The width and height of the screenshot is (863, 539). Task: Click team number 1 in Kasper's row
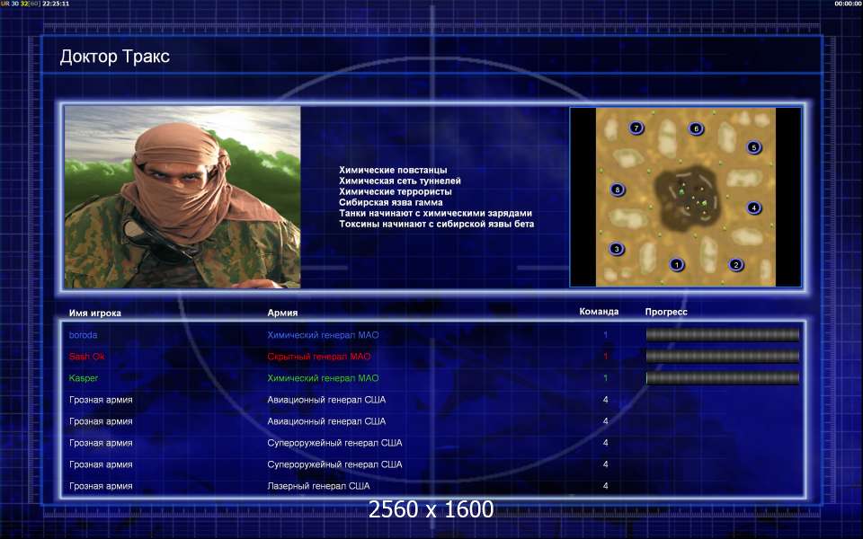605,378
